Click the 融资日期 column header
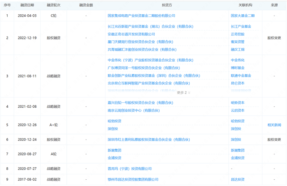 pos(27,5)
